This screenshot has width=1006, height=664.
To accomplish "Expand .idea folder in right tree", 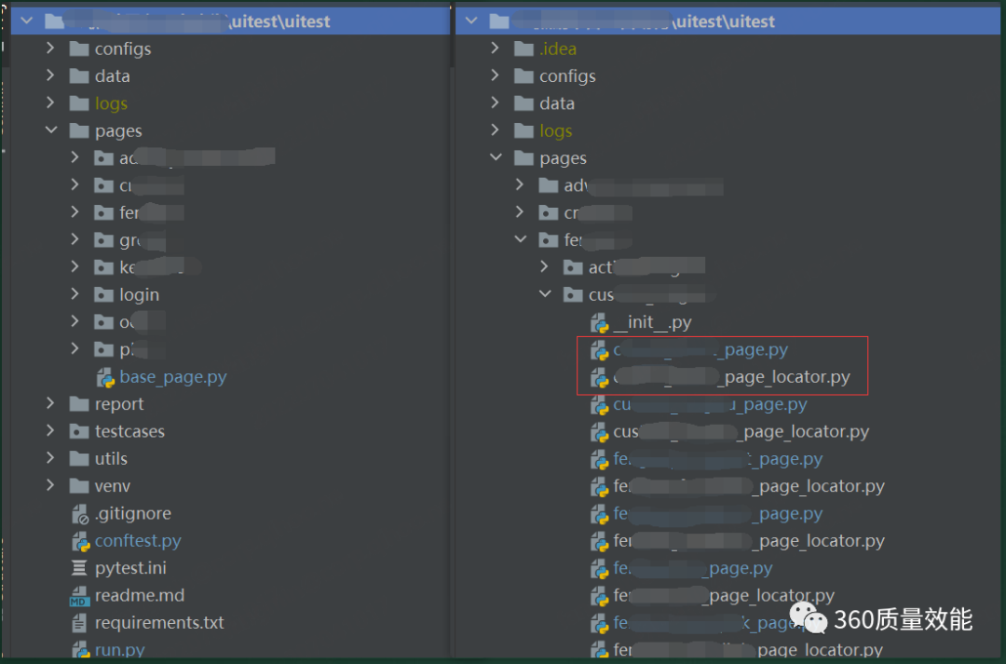I will pyautogui.click(x=495, y=48).
